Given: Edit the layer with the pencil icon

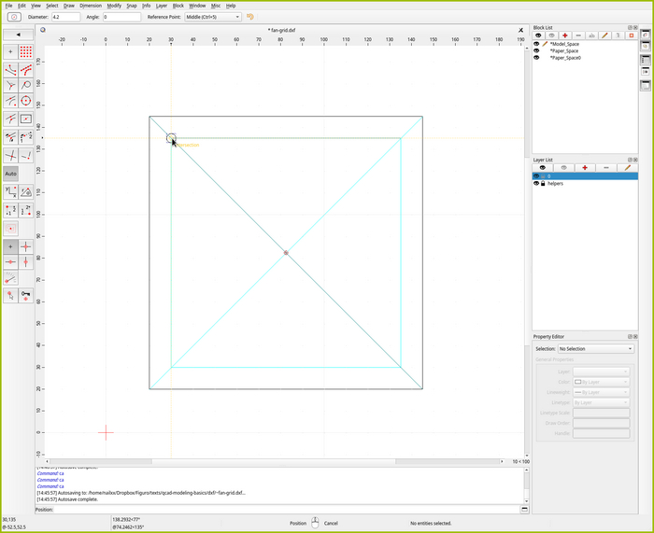Looking at the screenshot, I should (627, 167).
